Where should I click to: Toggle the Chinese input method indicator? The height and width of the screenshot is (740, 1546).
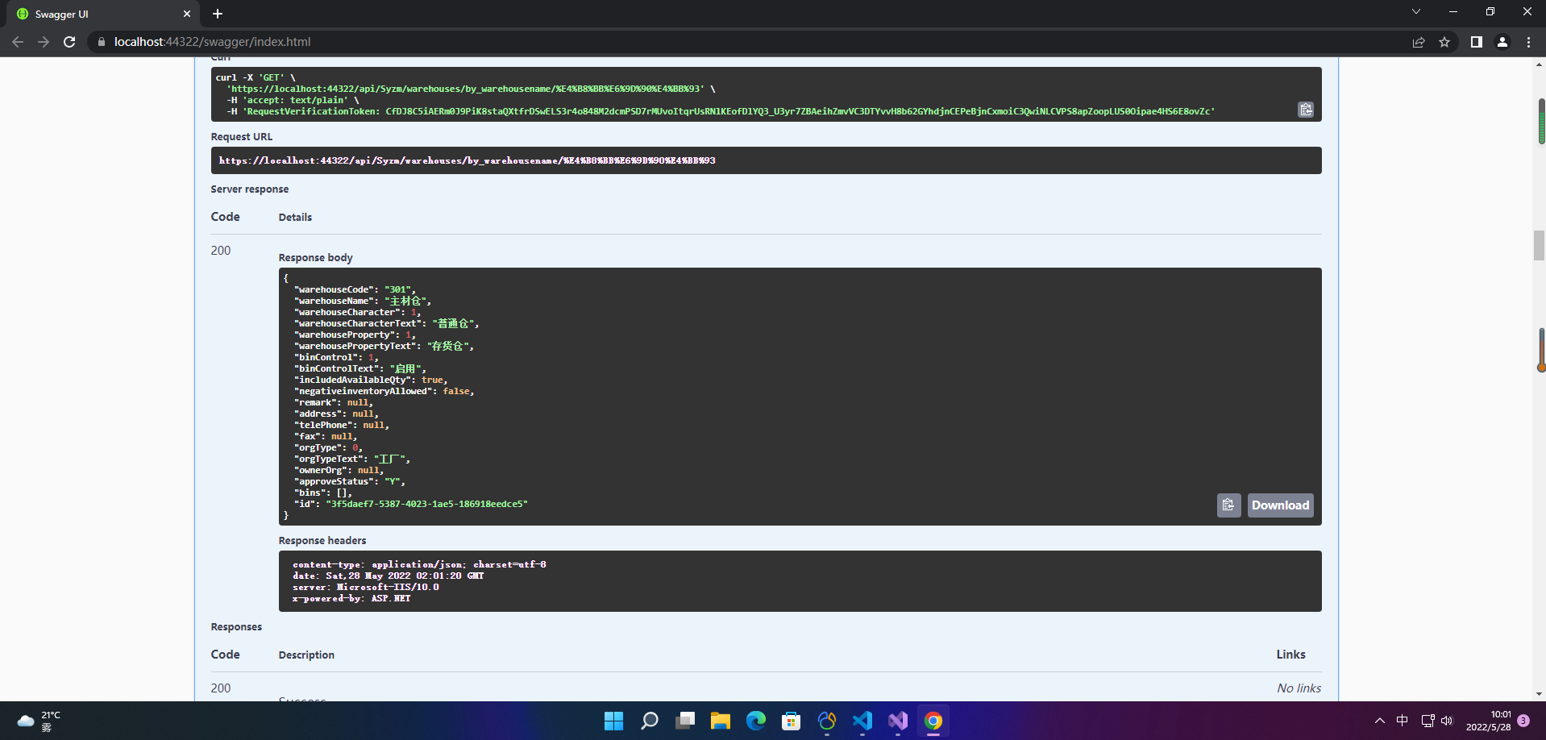1403,721
